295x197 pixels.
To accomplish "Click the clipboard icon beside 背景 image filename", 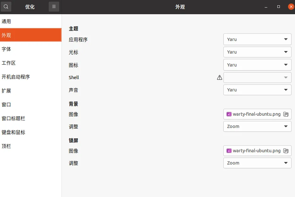I will coord(286,114).
